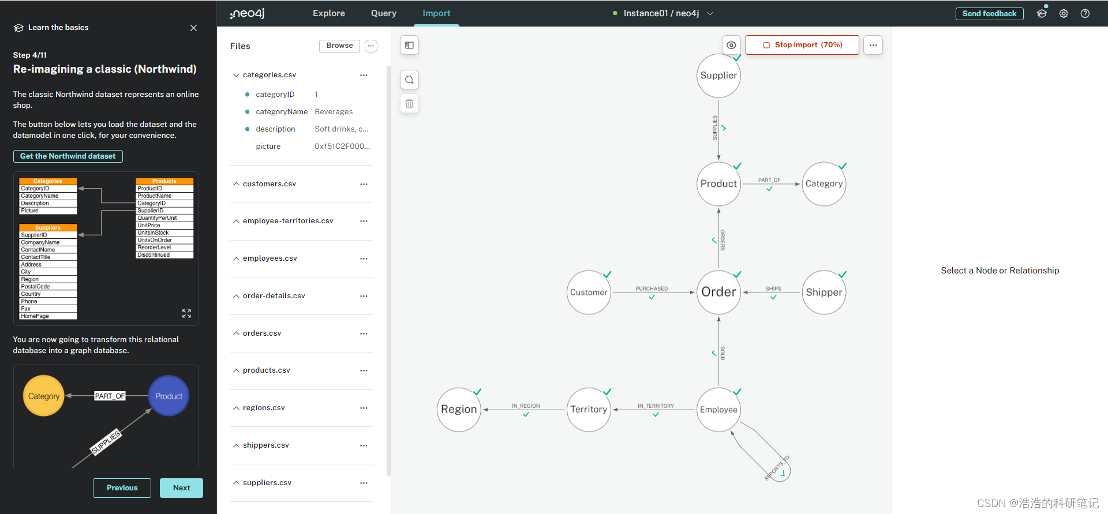Image resolution: width=1108 pixels, height=514 pixels.
Task: Expand shippers.csv file
Action: (x=236, y=445)
